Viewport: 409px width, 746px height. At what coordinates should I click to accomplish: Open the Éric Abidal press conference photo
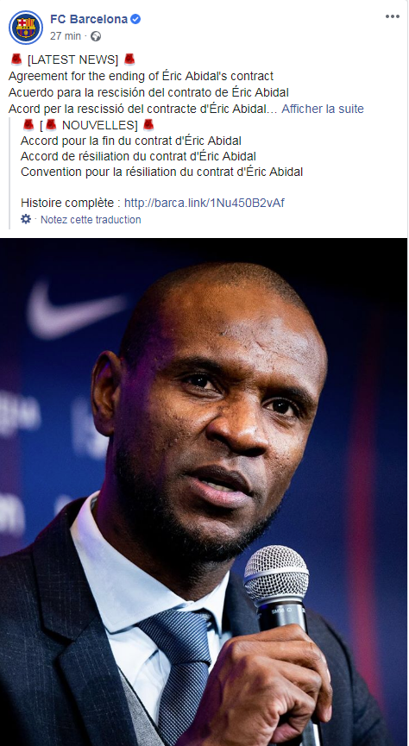[x=204, y=492]
